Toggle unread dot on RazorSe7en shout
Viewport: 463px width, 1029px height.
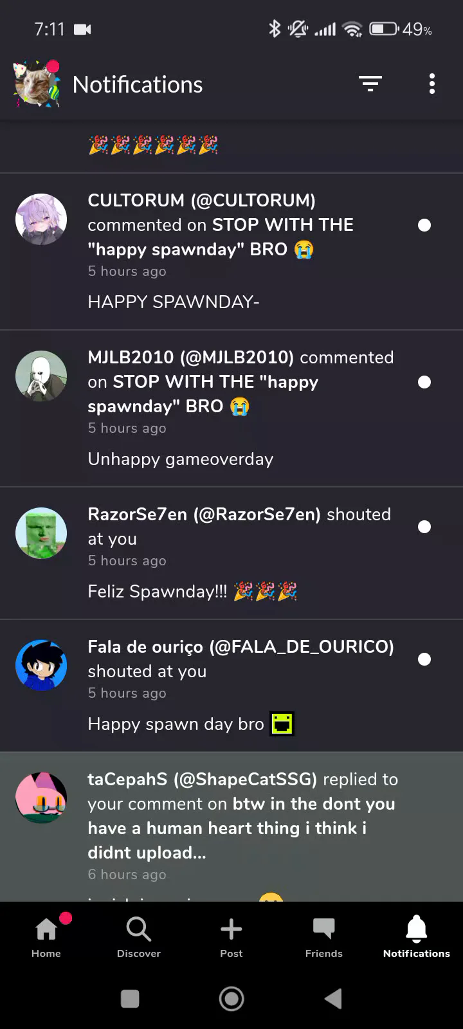[x=424, y=527]
